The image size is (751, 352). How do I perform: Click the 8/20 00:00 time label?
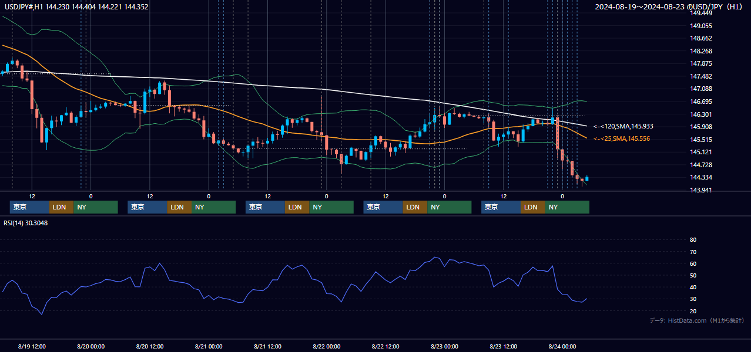(90, 346)
